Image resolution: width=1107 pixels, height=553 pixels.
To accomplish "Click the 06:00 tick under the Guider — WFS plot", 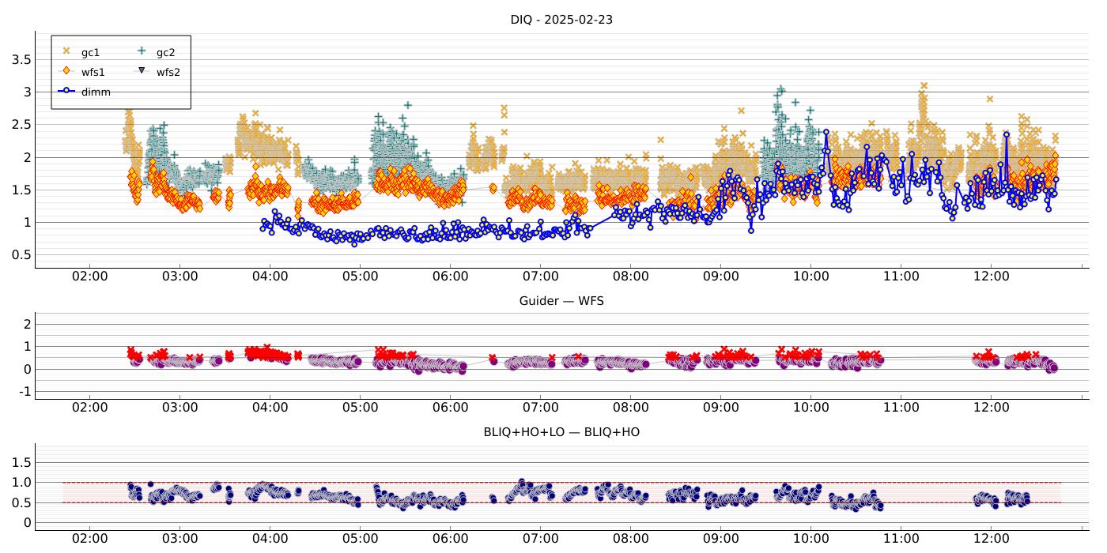I will [450, 408].
